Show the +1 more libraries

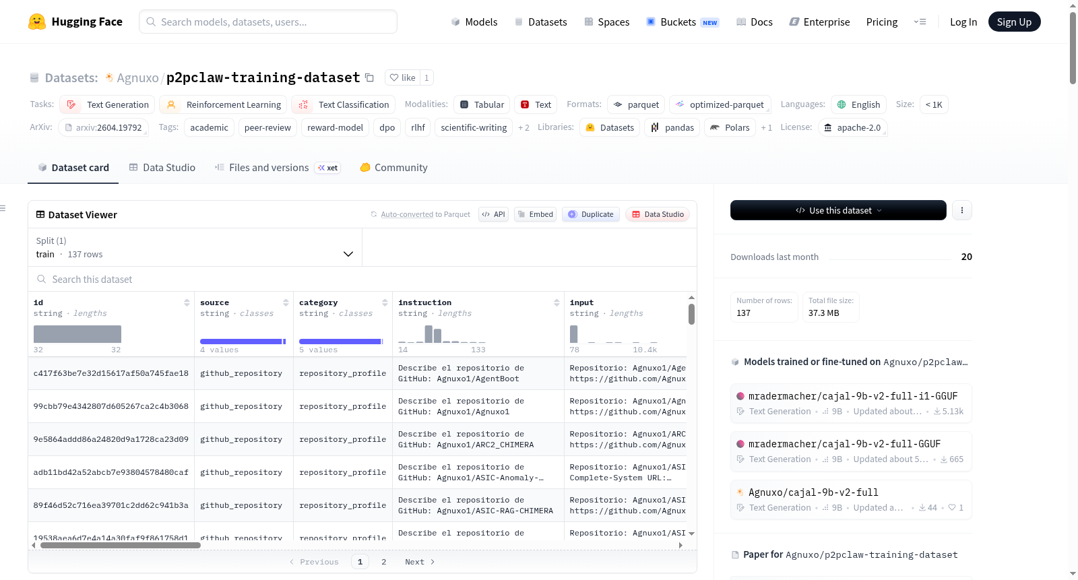click(x=767, y=127)
